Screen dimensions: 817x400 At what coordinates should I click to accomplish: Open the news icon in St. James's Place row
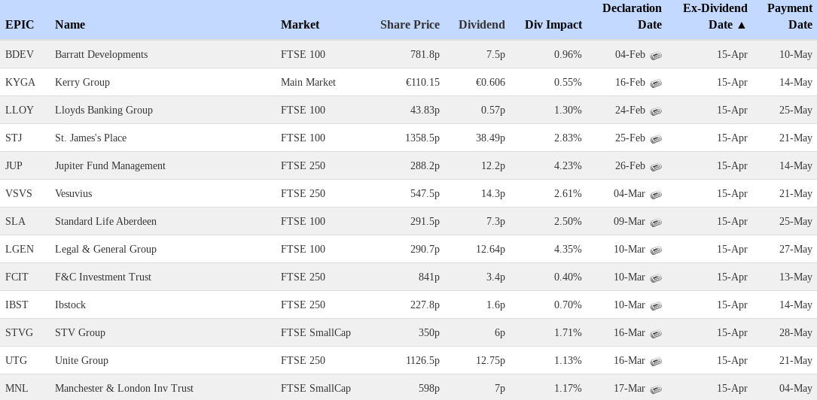coord(656,138)
